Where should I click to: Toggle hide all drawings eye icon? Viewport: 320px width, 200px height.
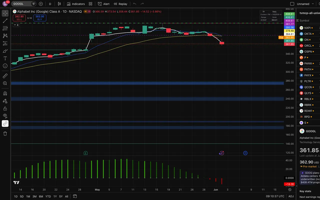5,116
